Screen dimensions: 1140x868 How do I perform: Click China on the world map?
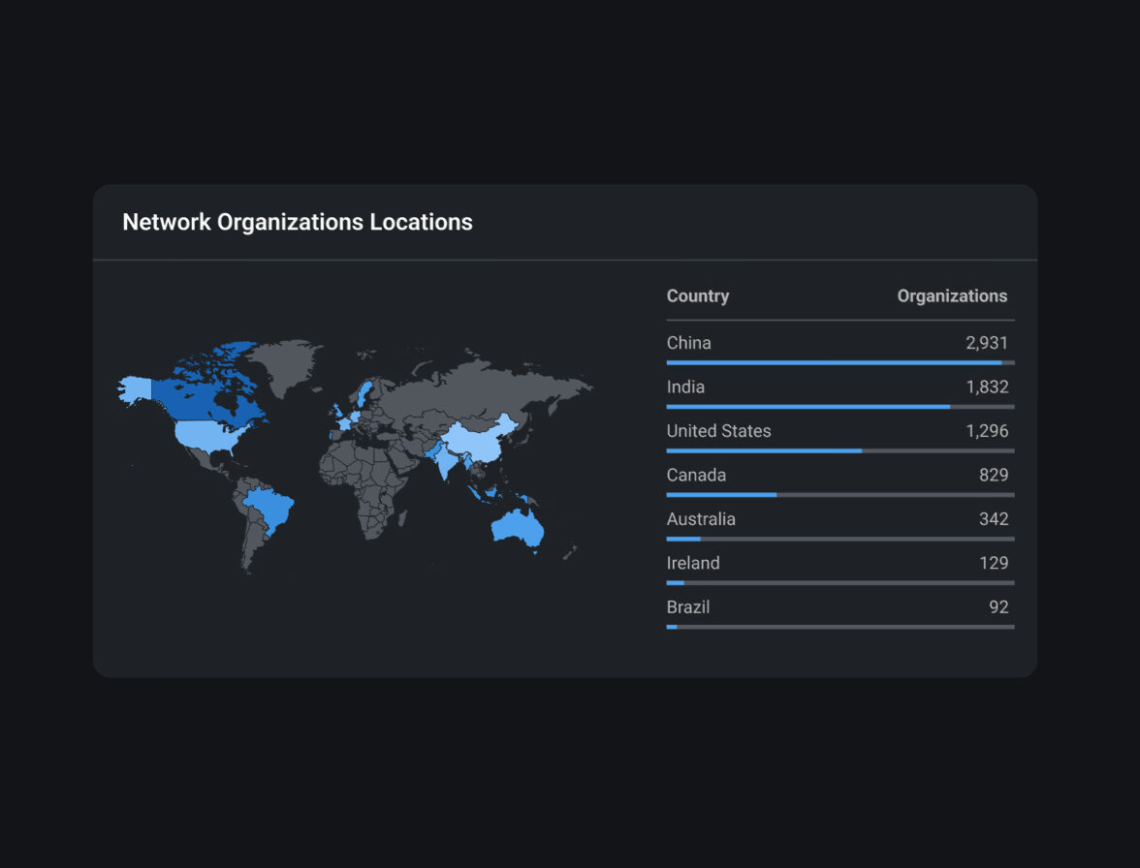pyautogui.click(x=480, y=438)
